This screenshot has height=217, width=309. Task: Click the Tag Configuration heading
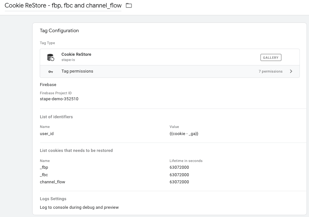59,31
